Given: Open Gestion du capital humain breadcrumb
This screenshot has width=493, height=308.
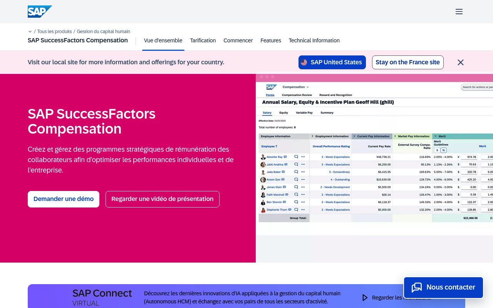Looking at the screenshot, I should pos(103,32).
